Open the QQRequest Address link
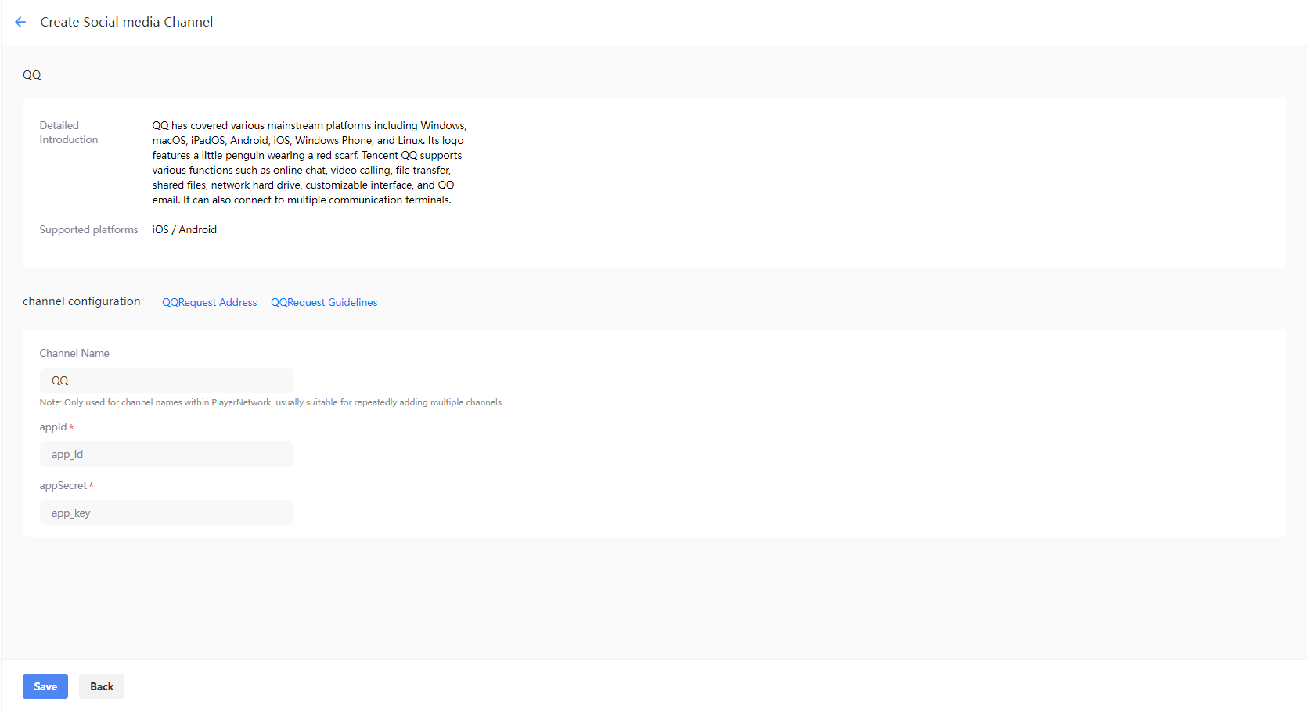1307x713 pixels. (x=209, y=302)
